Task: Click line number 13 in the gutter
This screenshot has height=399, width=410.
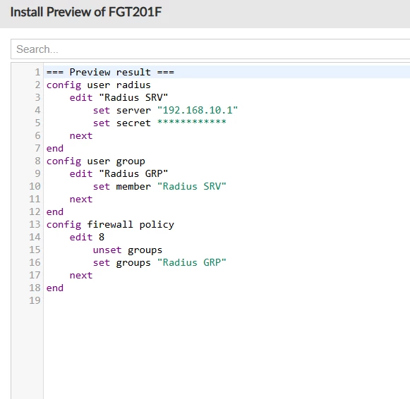Action: click(x=35, y=224)
